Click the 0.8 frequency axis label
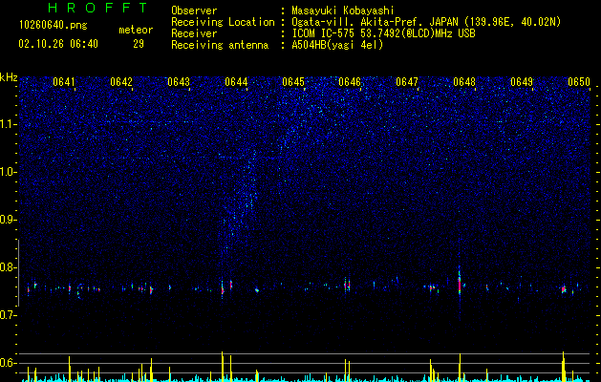The image size is (601, 382). tap(9, 267)
